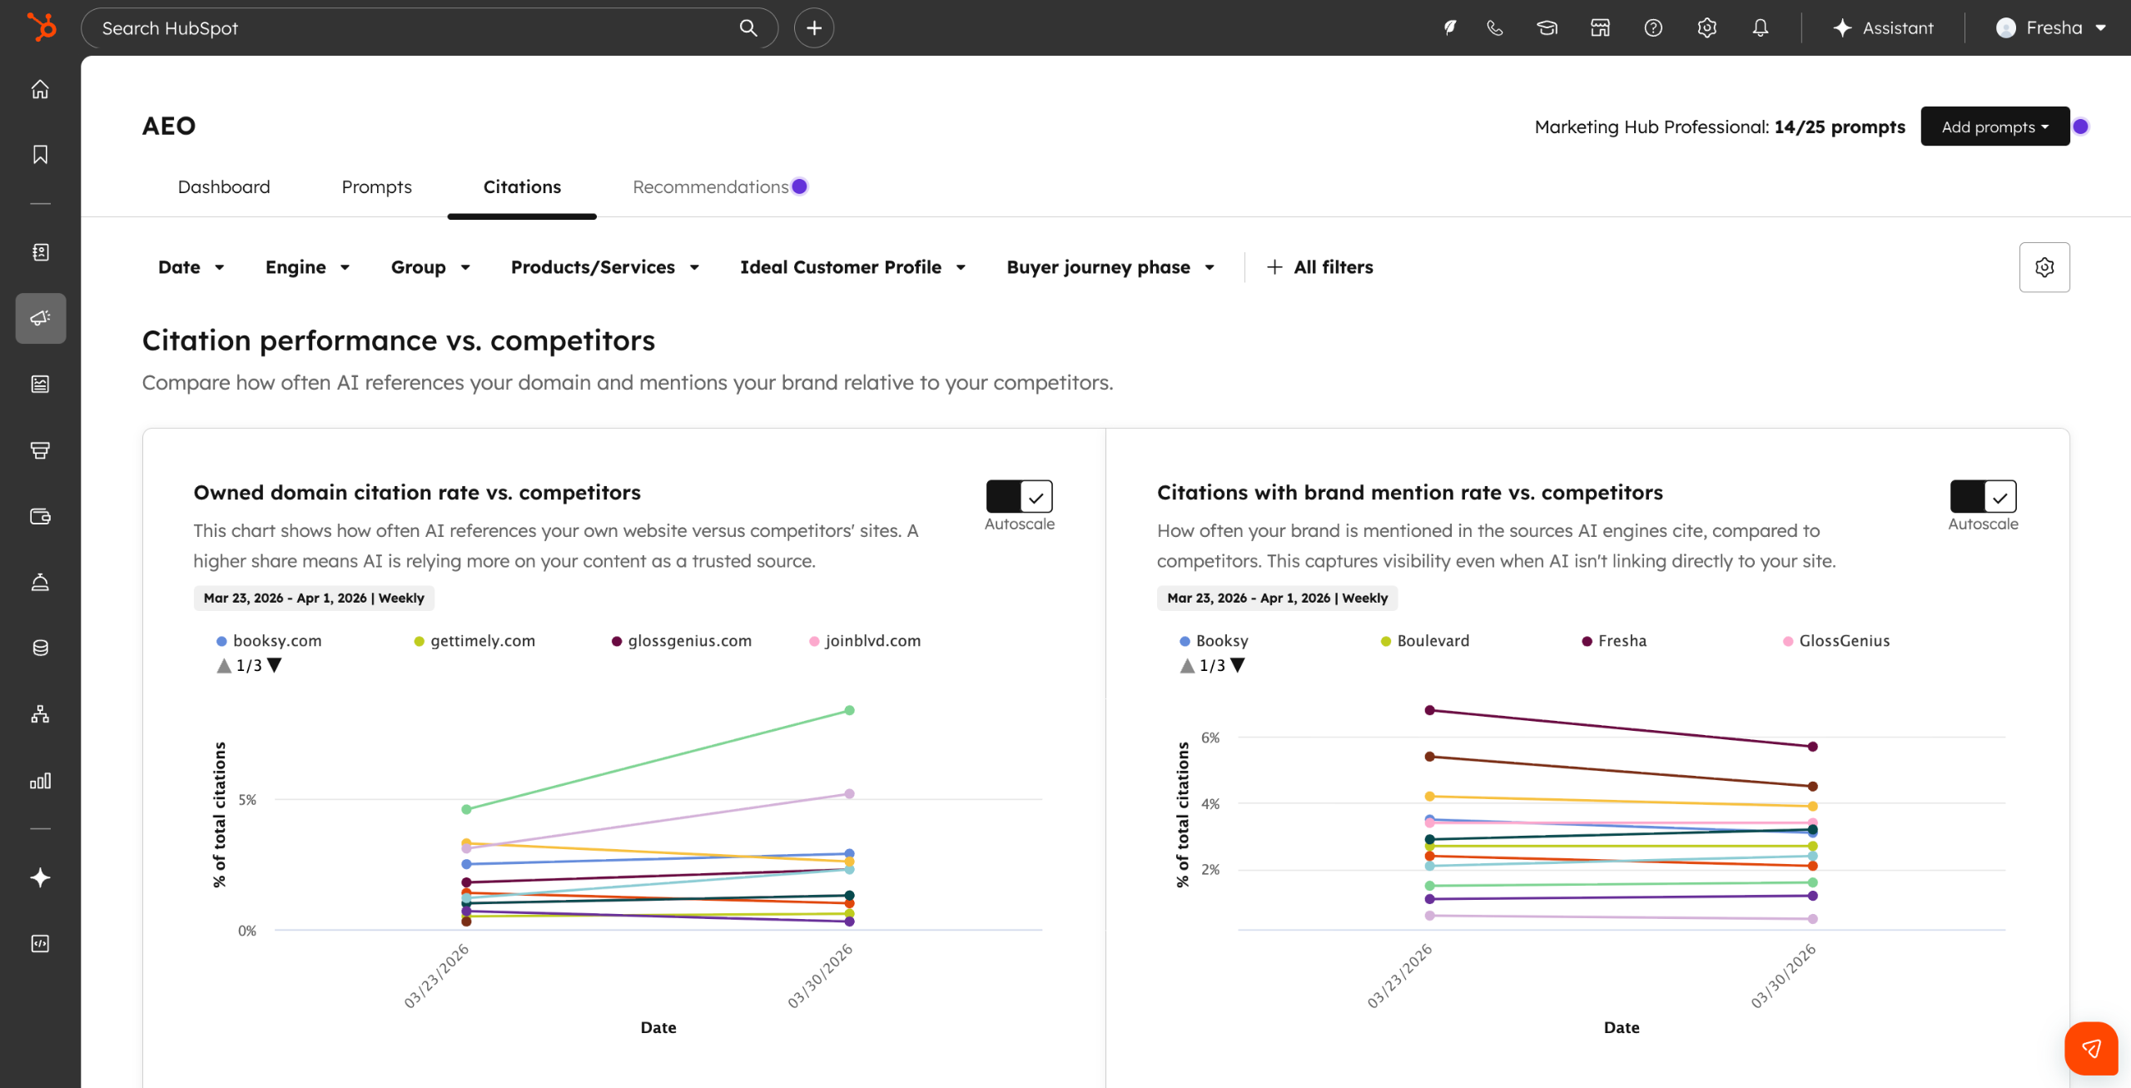Click the top green data point on 03/30/2026
Screen dimensions: 2131x1088
pyautogui.click(x=849, y=710)
